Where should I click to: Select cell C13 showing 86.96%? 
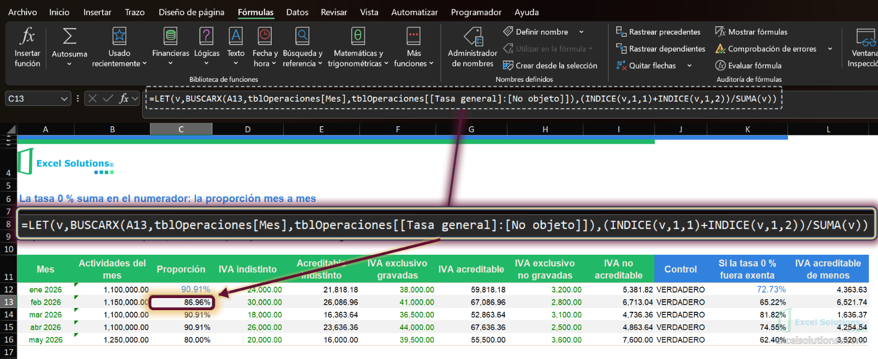181,302
